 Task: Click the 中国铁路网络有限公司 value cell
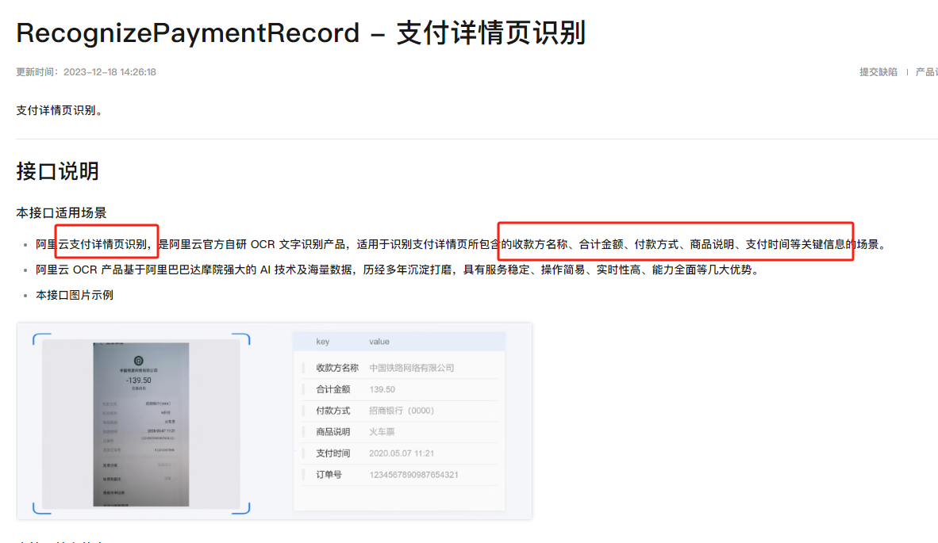pos(412,368)
